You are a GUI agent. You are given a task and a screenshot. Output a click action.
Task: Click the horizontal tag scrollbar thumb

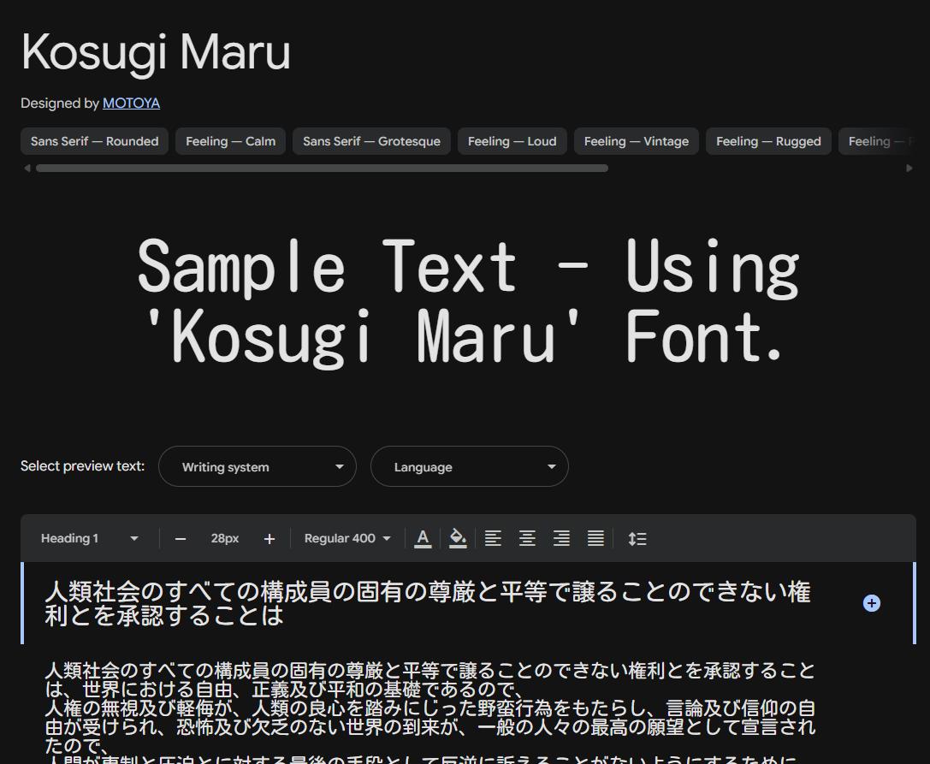click(x=322, y=169)
